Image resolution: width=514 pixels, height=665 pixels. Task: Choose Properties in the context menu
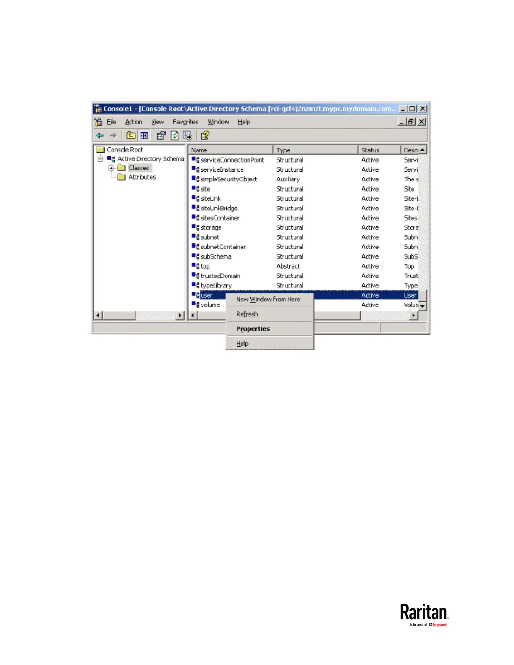tap(270, 329)
